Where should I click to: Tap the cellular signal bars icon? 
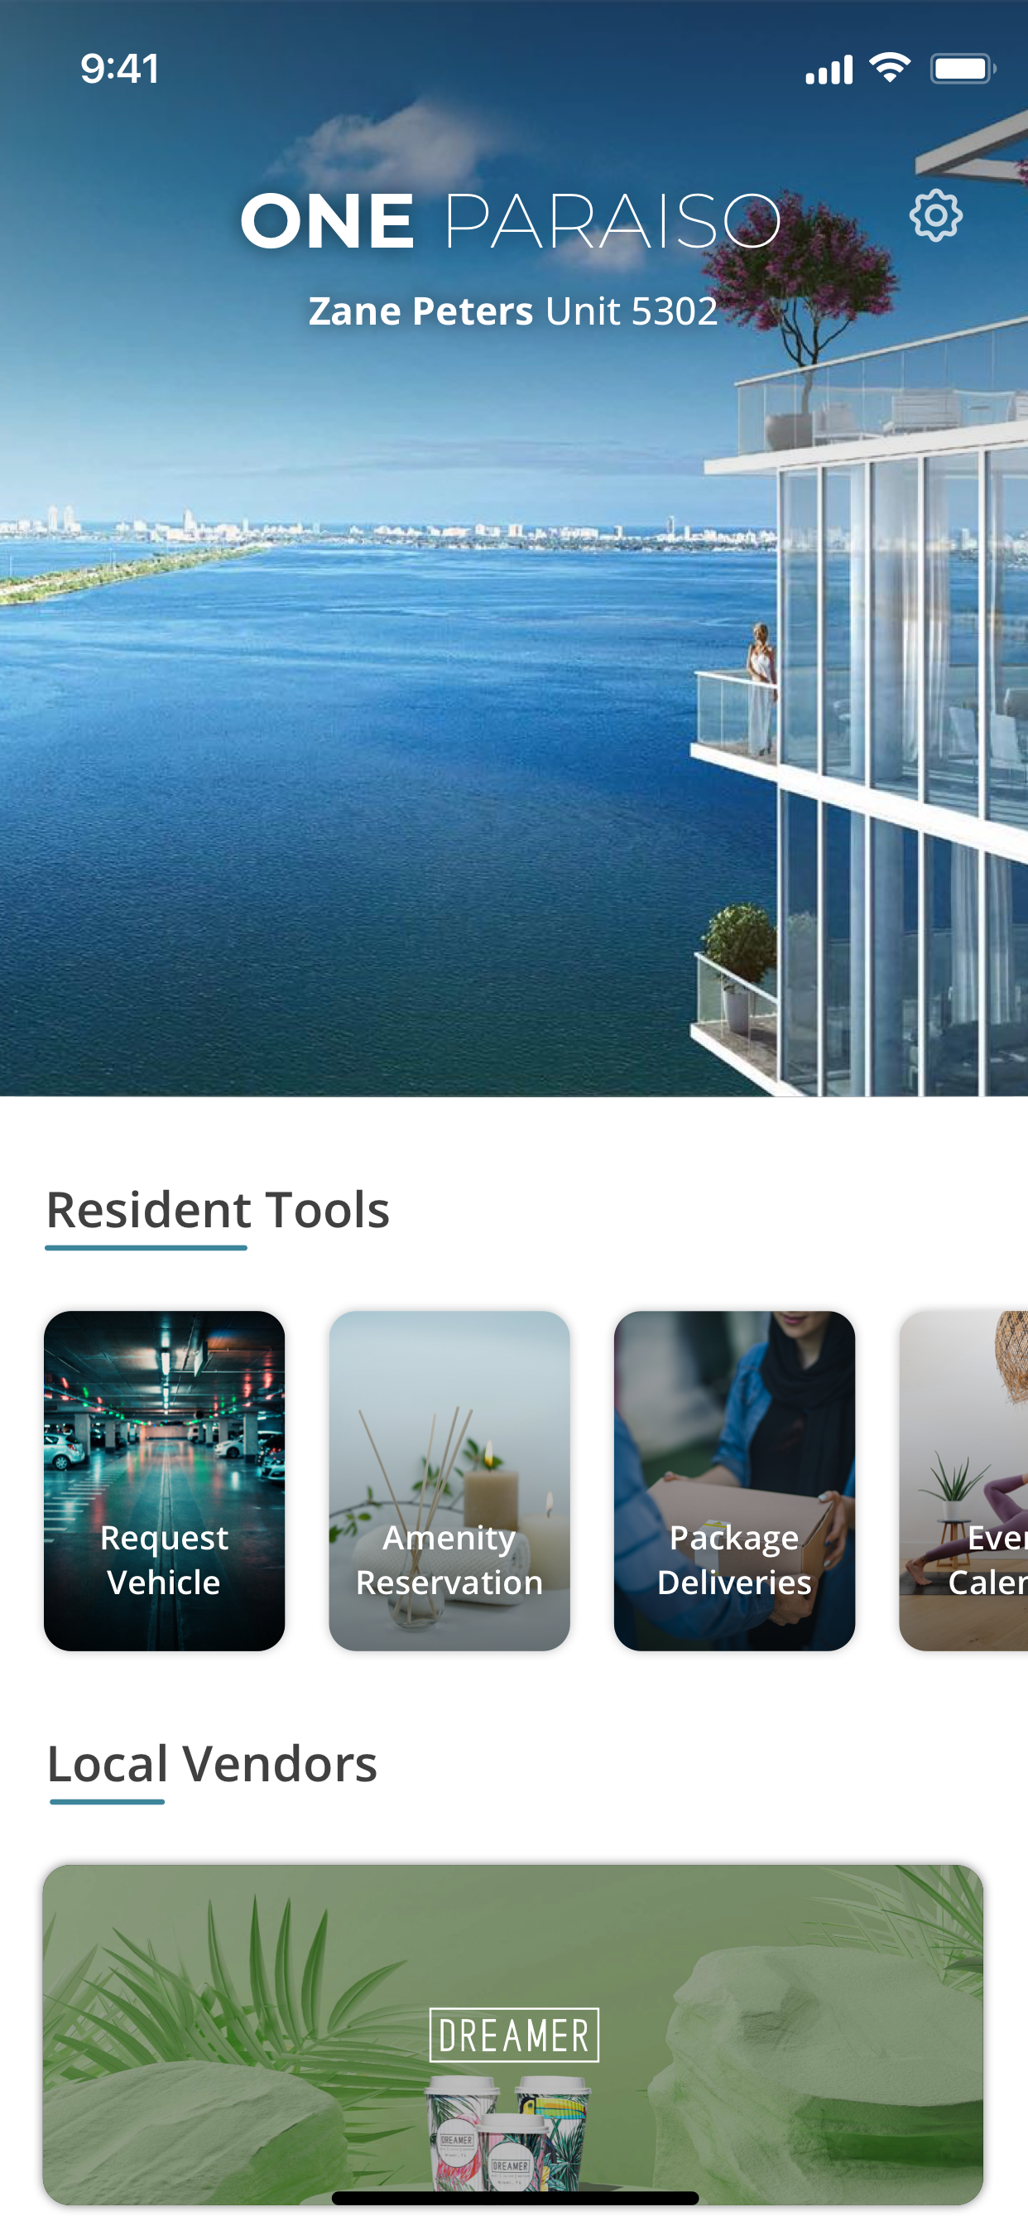point(829,69)
